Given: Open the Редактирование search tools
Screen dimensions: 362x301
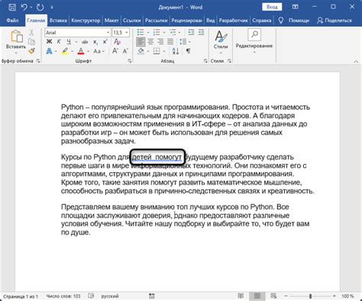Looking at the screenshot, I should coord(254,41).
